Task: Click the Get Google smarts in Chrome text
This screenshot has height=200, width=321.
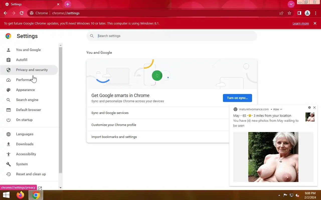Action: (x=120, y=95)
